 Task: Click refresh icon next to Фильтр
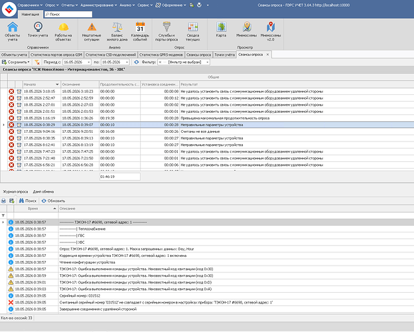(x=136, y=62)
